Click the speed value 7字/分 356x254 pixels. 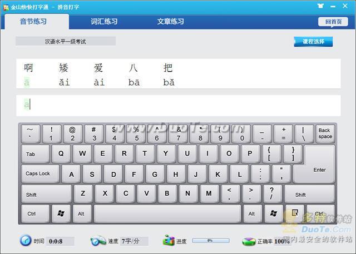[130, 241]
